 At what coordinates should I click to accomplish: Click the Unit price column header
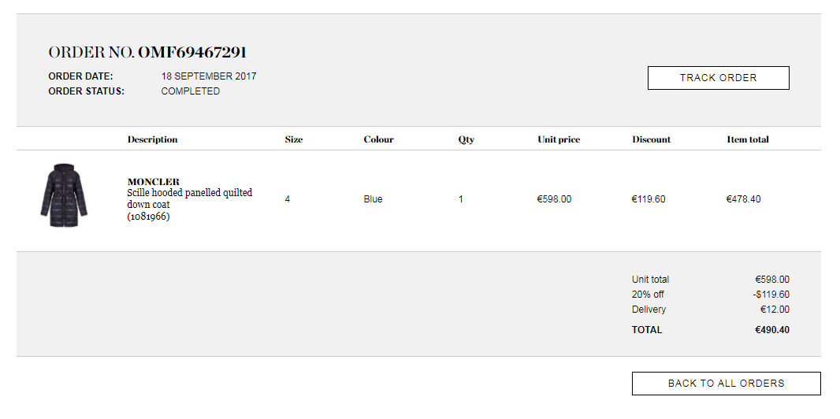point(559,139)
